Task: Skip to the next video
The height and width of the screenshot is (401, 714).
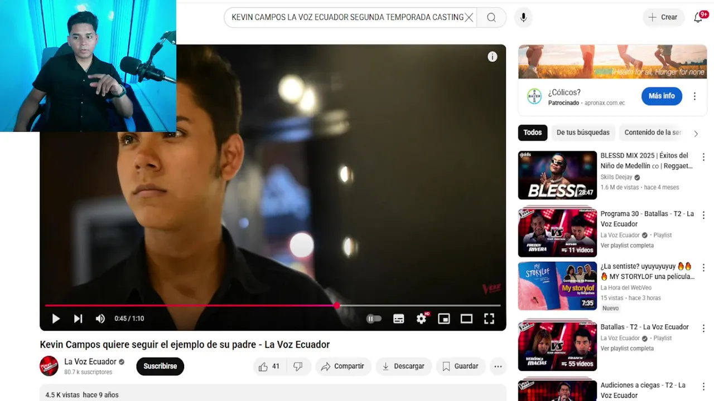Action: (x=78, y=319)
